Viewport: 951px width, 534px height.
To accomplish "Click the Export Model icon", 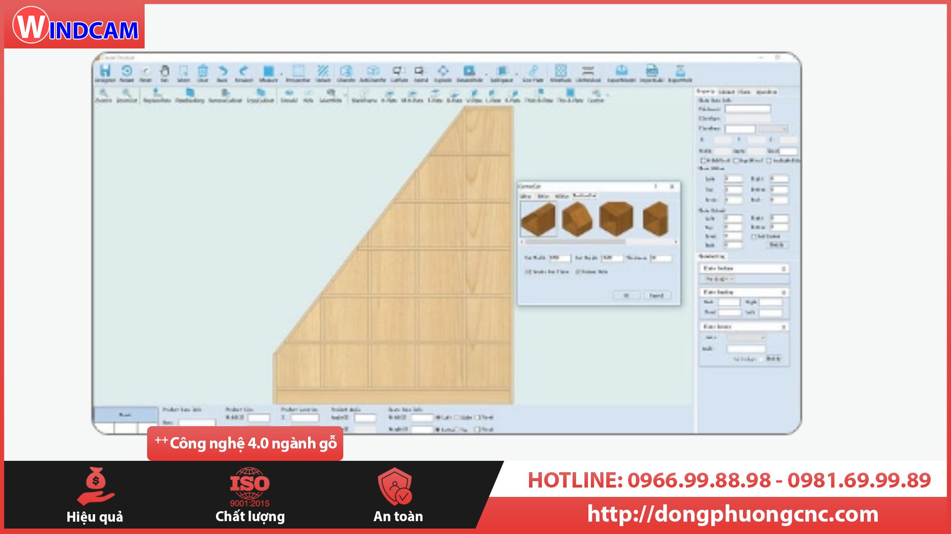I will 622,71.
